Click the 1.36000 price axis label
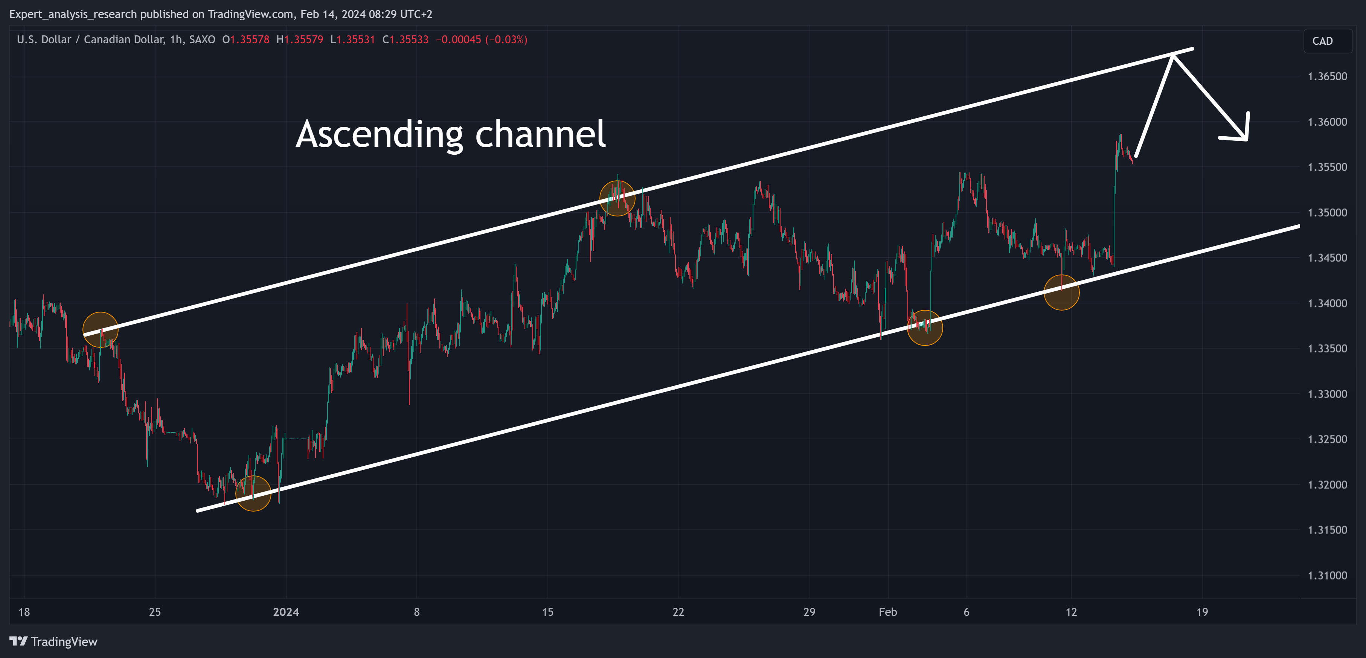 point(1327,122)
